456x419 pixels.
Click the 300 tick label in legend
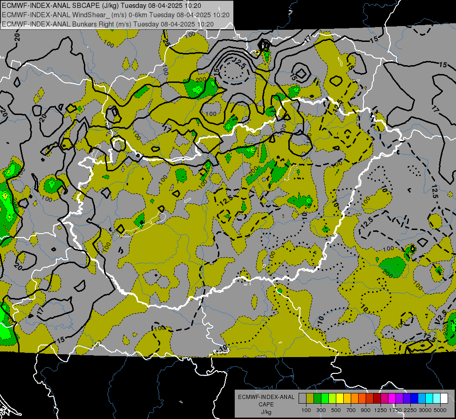(x=321, y=410)
